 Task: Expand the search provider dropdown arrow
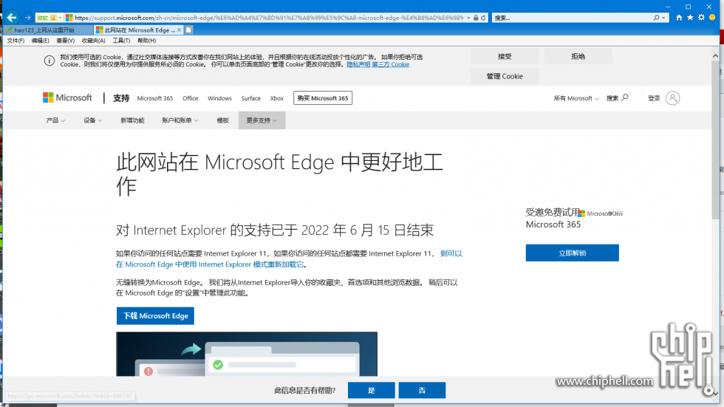[663, 18]
